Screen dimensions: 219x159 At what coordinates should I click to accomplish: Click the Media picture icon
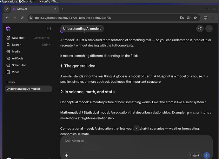[8, 52]
